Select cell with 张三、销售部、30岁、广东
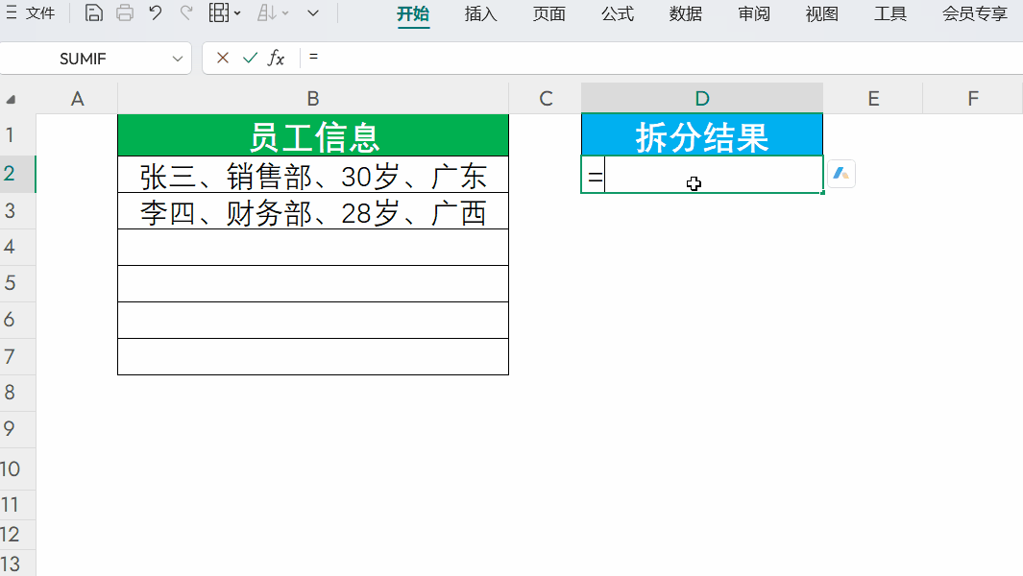Viewport: 1023px width, 576px height. [x=313, y=175]
